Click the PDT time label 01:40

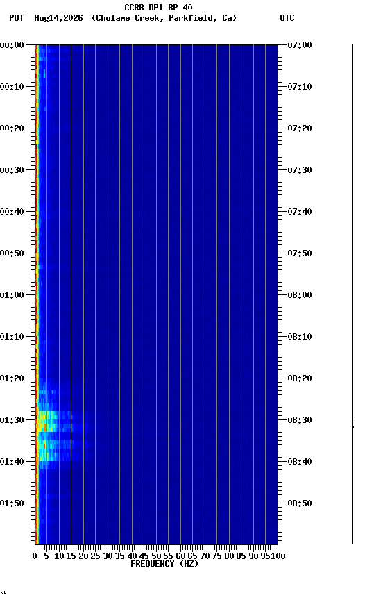click(12, 462)
